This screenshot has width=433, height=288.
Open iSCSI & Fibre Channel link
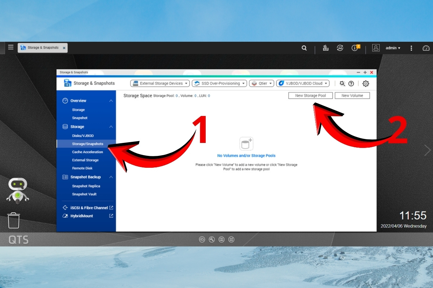[x=89, y=208]
